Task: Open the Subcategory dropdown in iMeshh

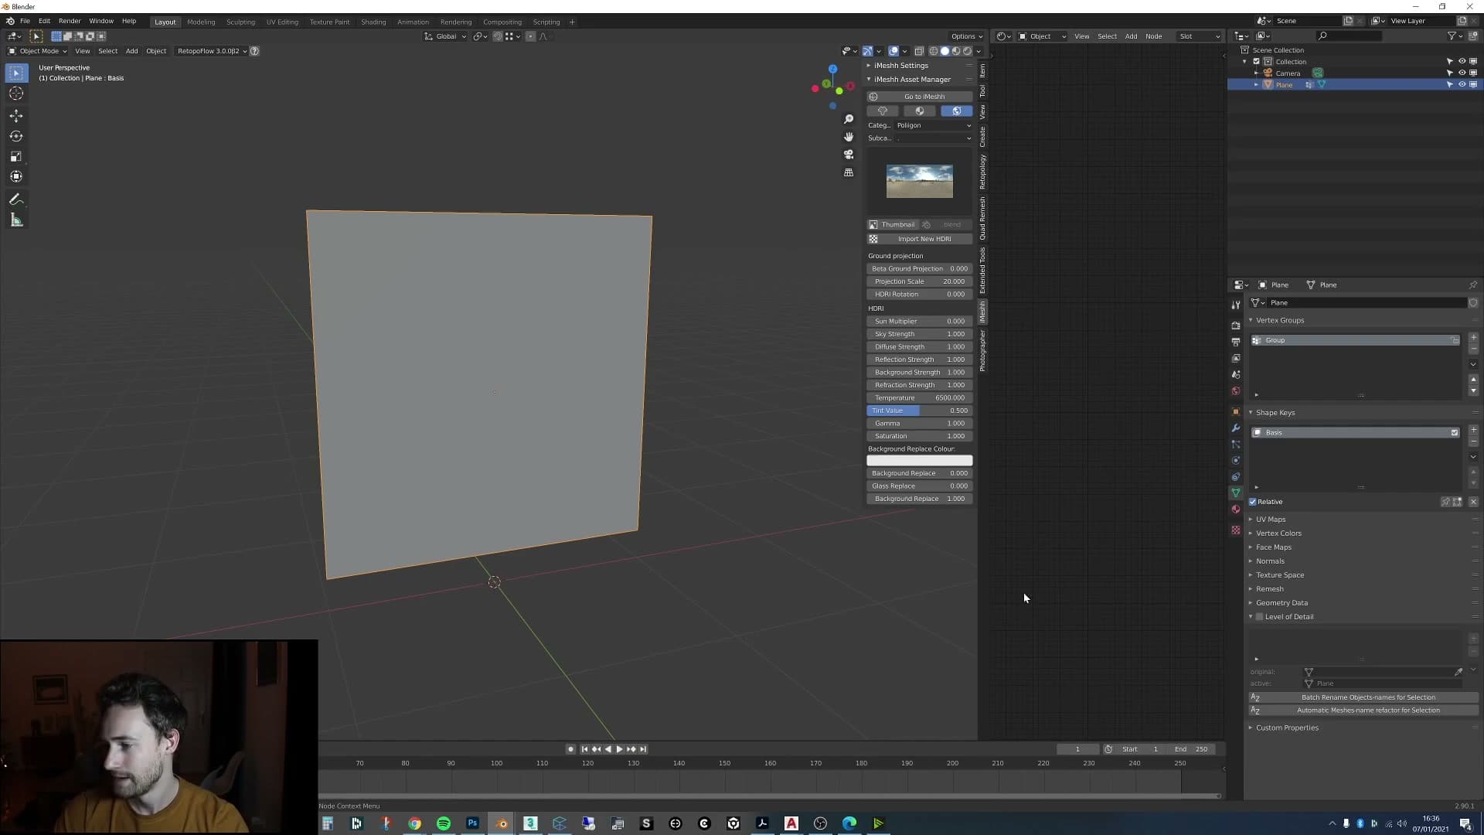Action: click(934, 138)
